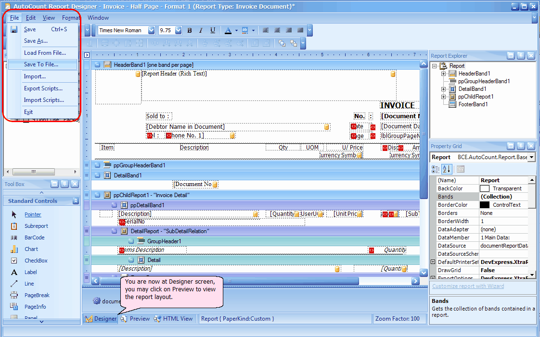This screenshot has width=540, height=337.
Task: Pick the PageBreak control icon
Action: tap(14, 295)
